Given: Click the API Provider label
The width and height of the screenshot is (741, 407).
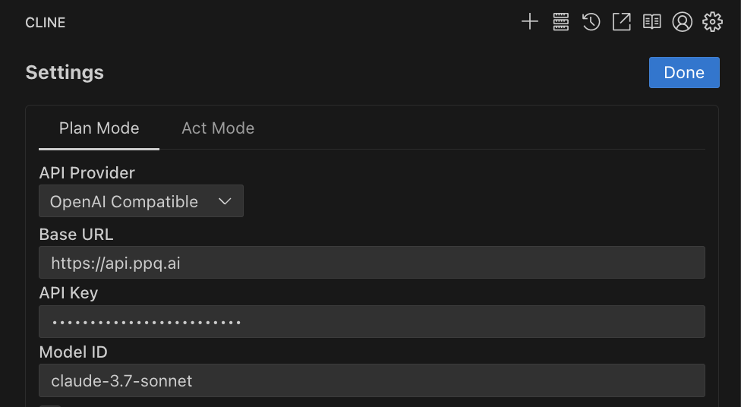Looking at the screenshot, I should click(87, 173).
